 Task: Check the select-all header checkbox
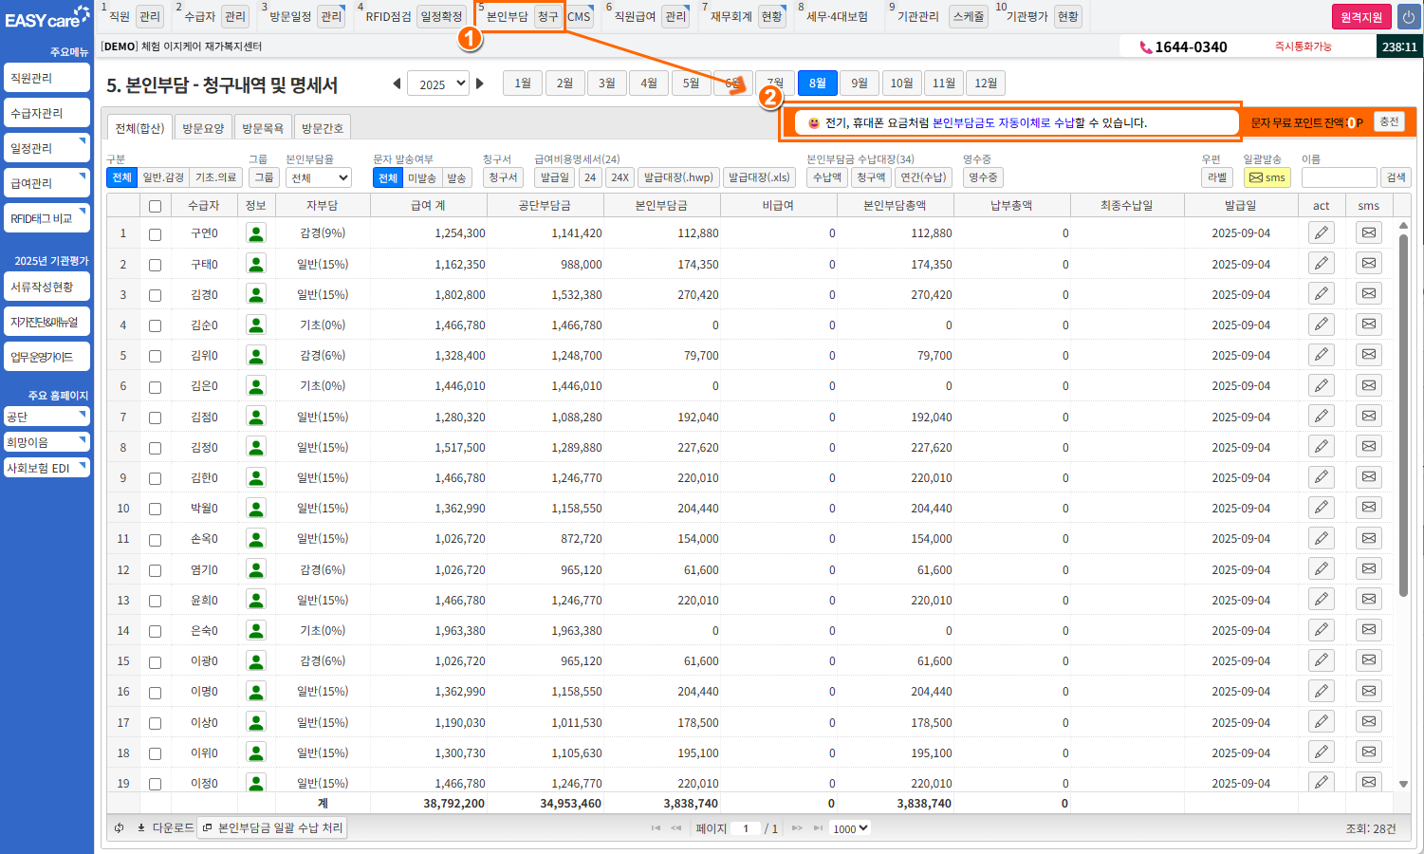tap(155, 206)
